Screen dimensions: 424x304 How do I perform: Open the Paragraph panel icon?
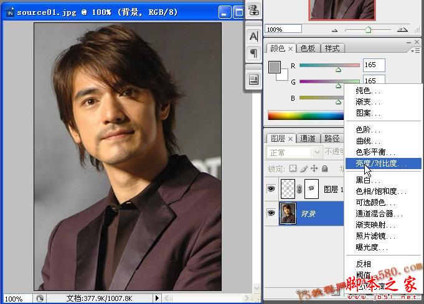(253, 53)
